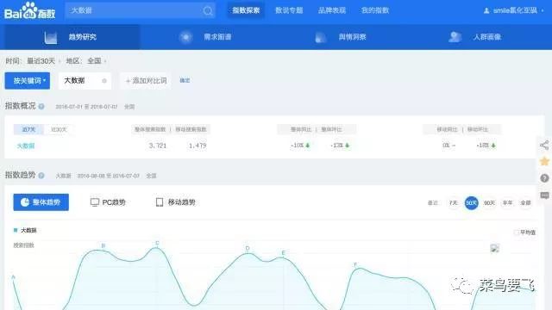Image resolution: width=552 pixels, height=310 pixels.
Task: Toggle the 整体环比 column header
Action: [331, 129]
